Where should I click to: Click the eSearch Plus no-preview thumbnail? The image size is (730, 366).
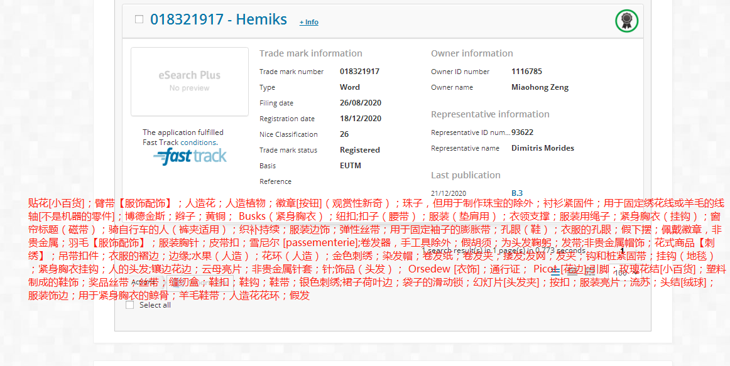pyautogui.click(x=189, y=82)
